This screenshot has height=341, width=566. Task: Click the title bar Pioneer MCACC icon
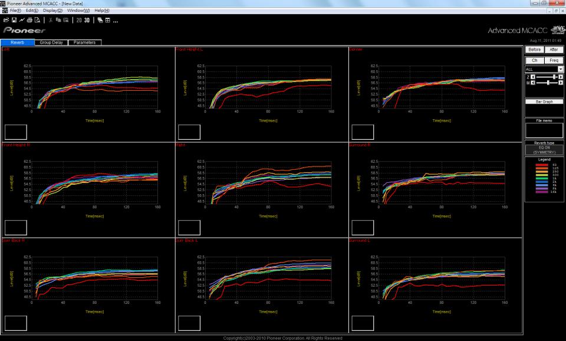click(3, 4)
